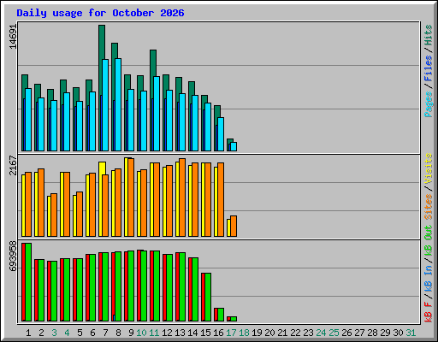438x342 pixels.
Task: Click day 7 on the x-axis
Action: click(105, 333)
